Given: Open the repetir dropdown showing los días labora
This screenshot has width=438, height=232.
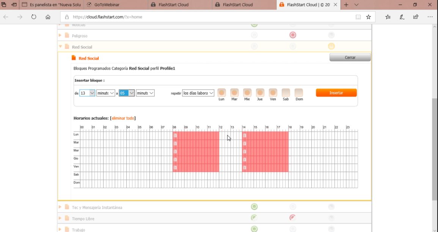Looking at the screenshot, I should (198, 93).
